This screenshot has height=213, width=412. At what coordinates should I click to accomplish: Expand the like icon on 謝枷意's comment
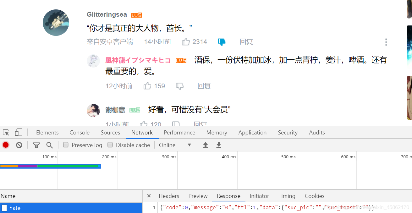(143, 124)
